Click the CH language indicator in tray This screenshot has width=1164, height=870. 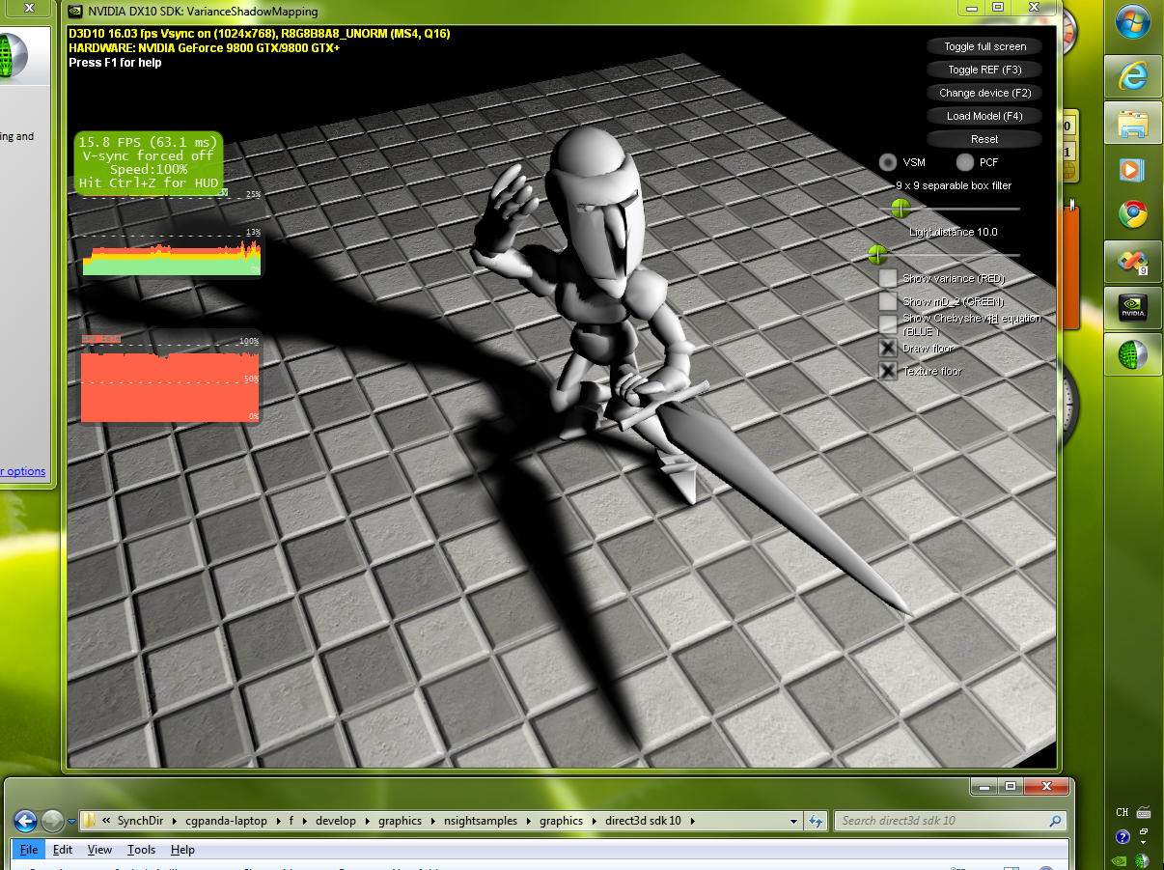click(x=1122, y=812)
